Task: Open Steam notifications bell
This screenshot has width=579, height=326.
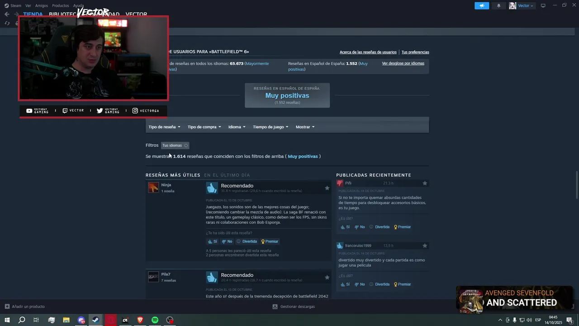Action: (499, 5)
